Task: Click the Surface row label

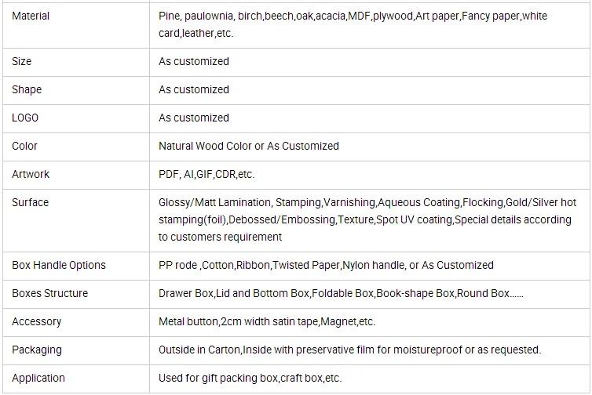Action: pyautogui.click(x=30, y=202)
